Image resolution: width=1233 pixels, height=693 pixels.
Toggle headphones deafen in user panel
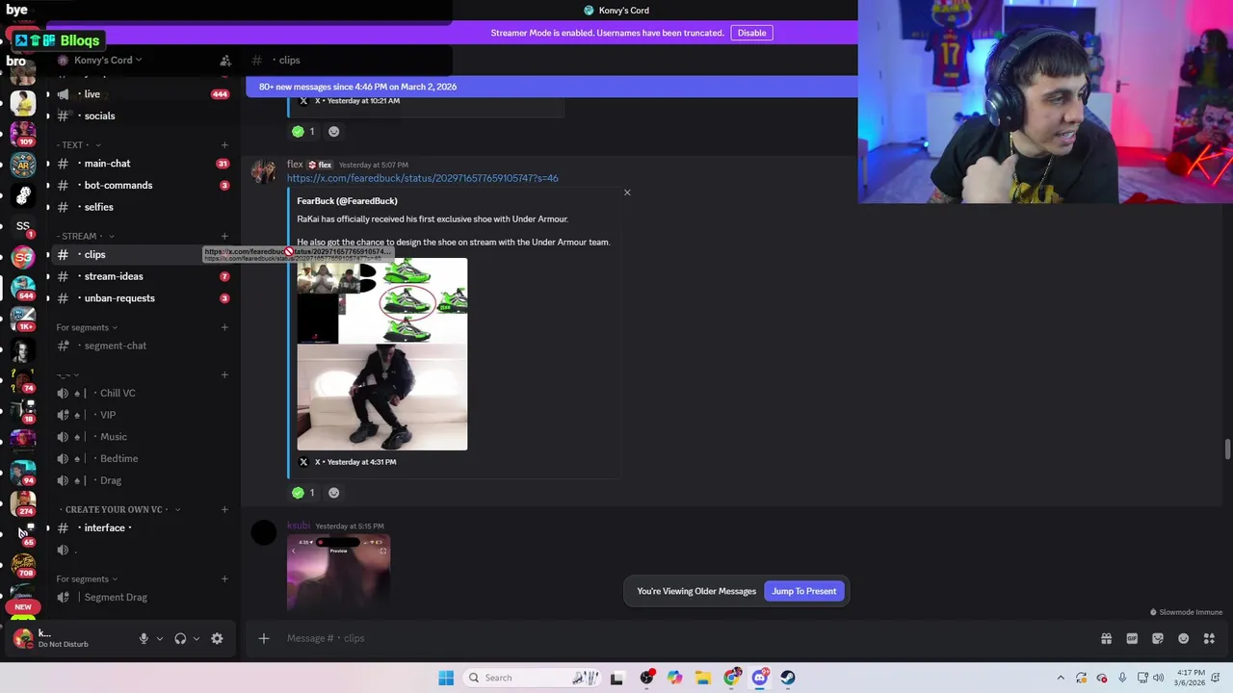(x=180, y=638)
